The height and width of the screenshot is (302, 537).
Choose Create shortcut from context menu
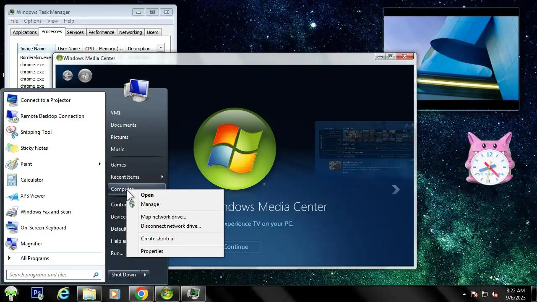(x=158, y=239)
